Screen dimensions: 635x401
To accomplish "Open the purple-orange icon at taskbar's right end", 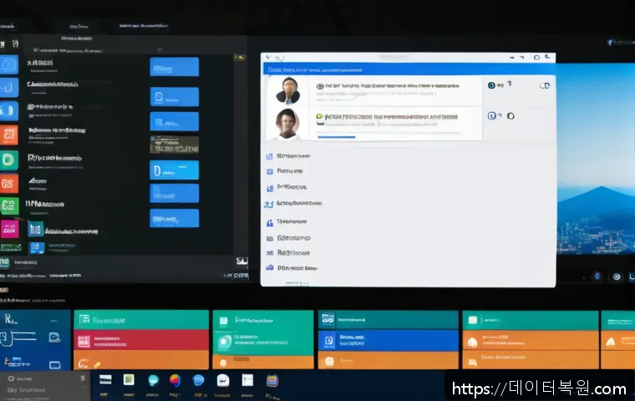I will tap(272, 380).
